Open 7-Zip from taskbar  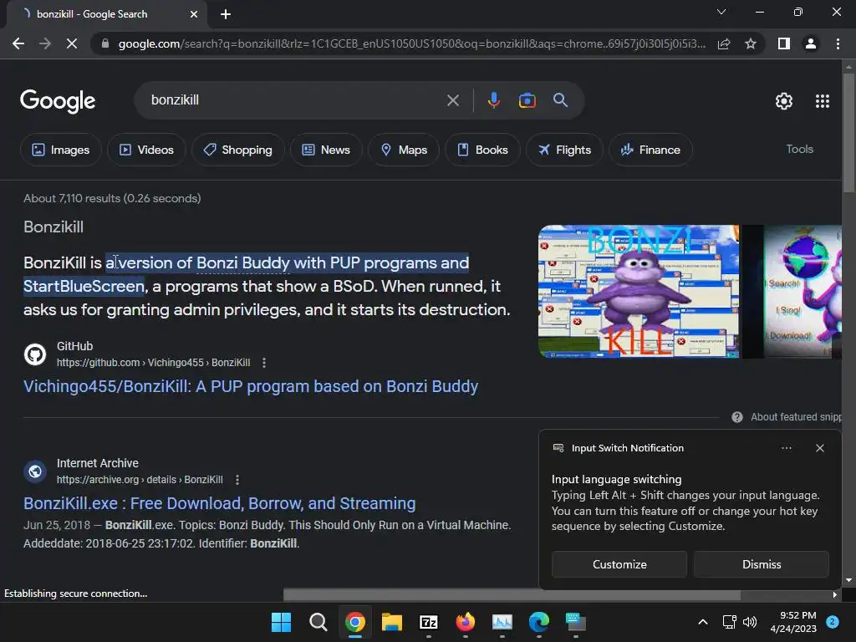coord(429,622)
